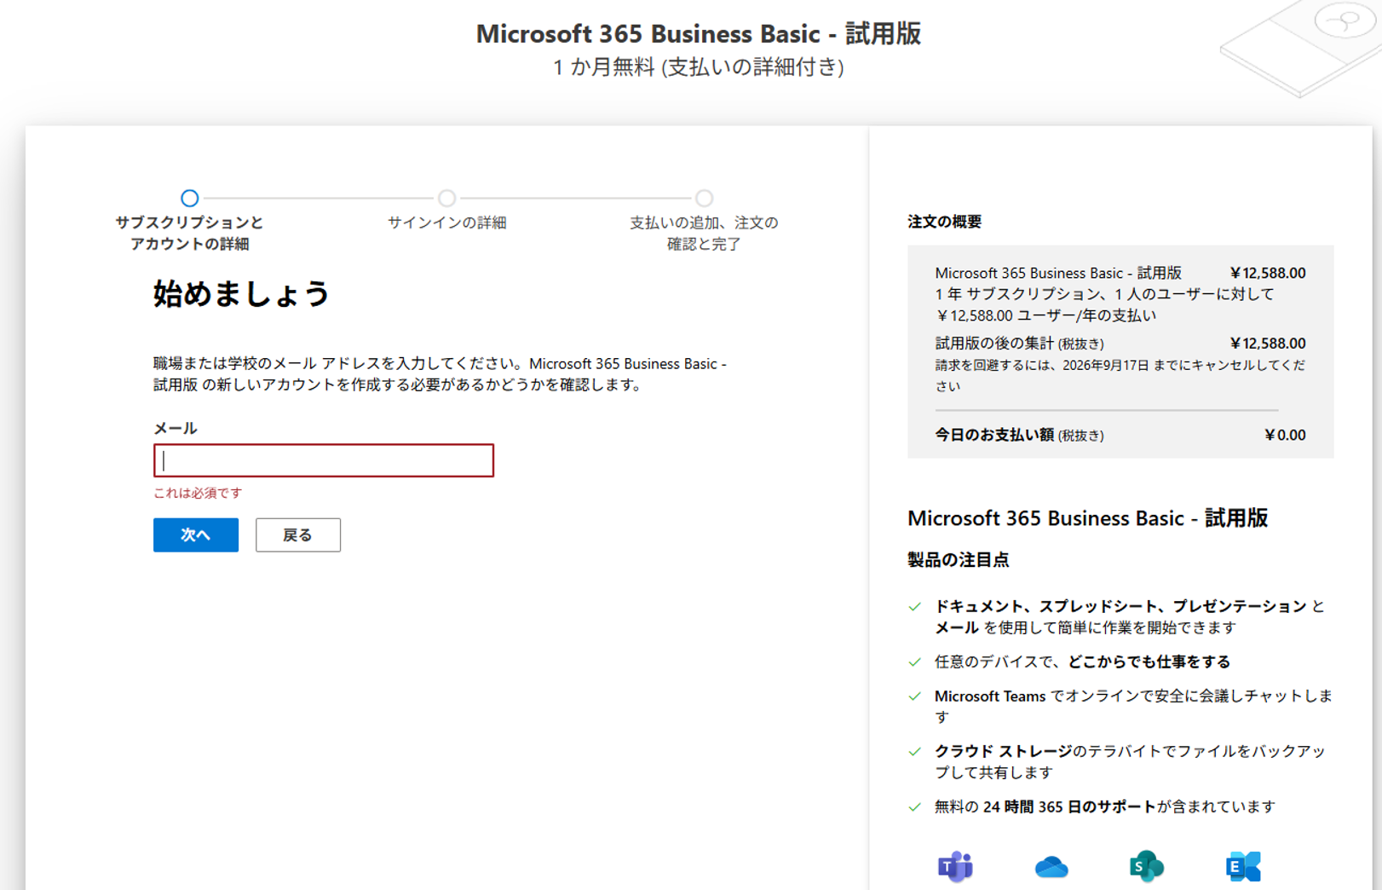This screenshot has height=890, width=1382.
Task: Click the ドキュメント、スプレッドシート、プレゼンテーション feature text
Action: tap(1130, 617)
